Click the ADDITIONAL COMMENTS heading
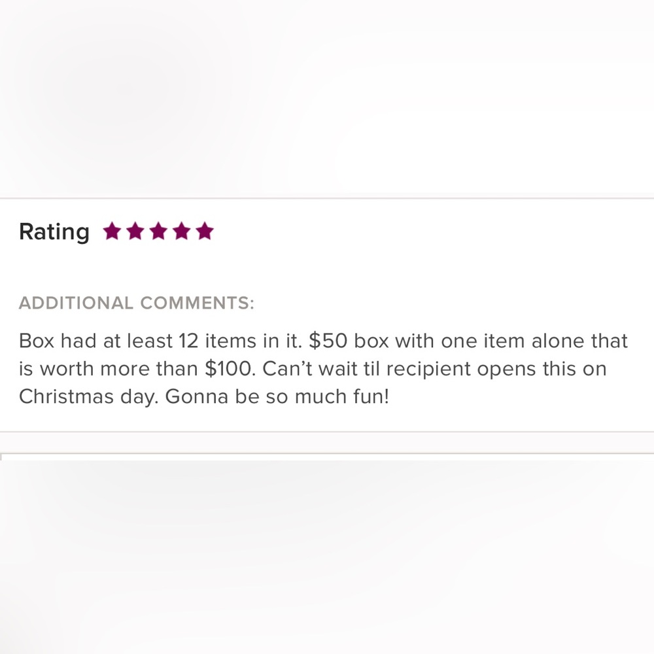 click(x=136, y=303)
